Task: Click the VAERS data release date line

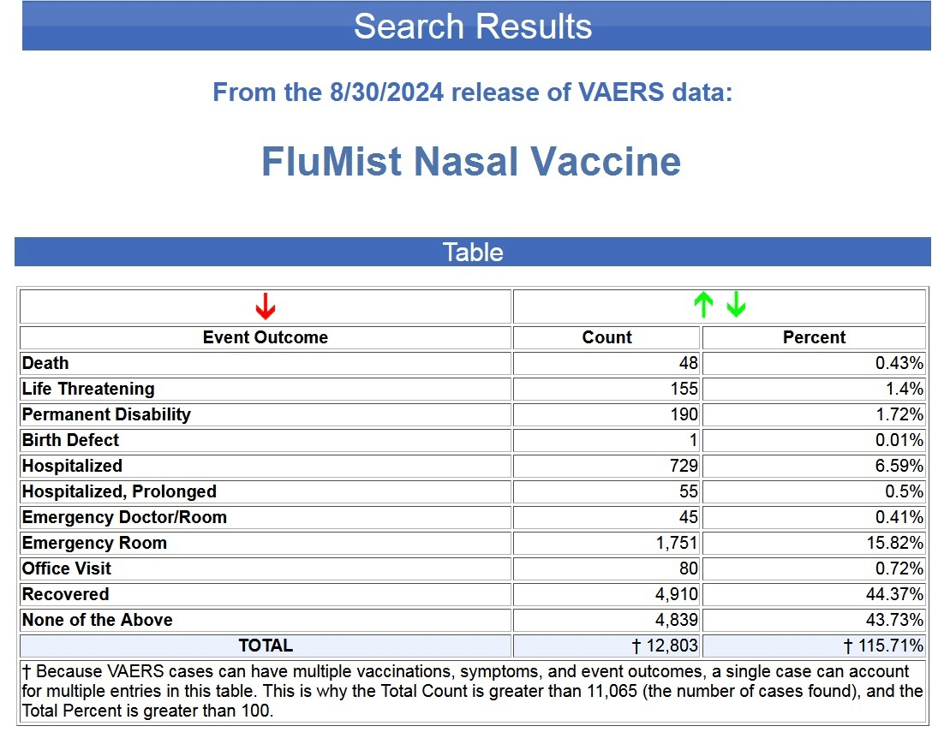Action: click(x=473, y=92)
